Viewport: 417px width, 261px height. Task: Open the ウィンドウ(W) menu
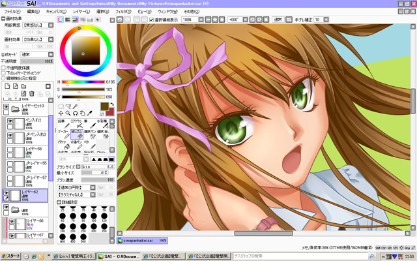(x=167, y=12)
